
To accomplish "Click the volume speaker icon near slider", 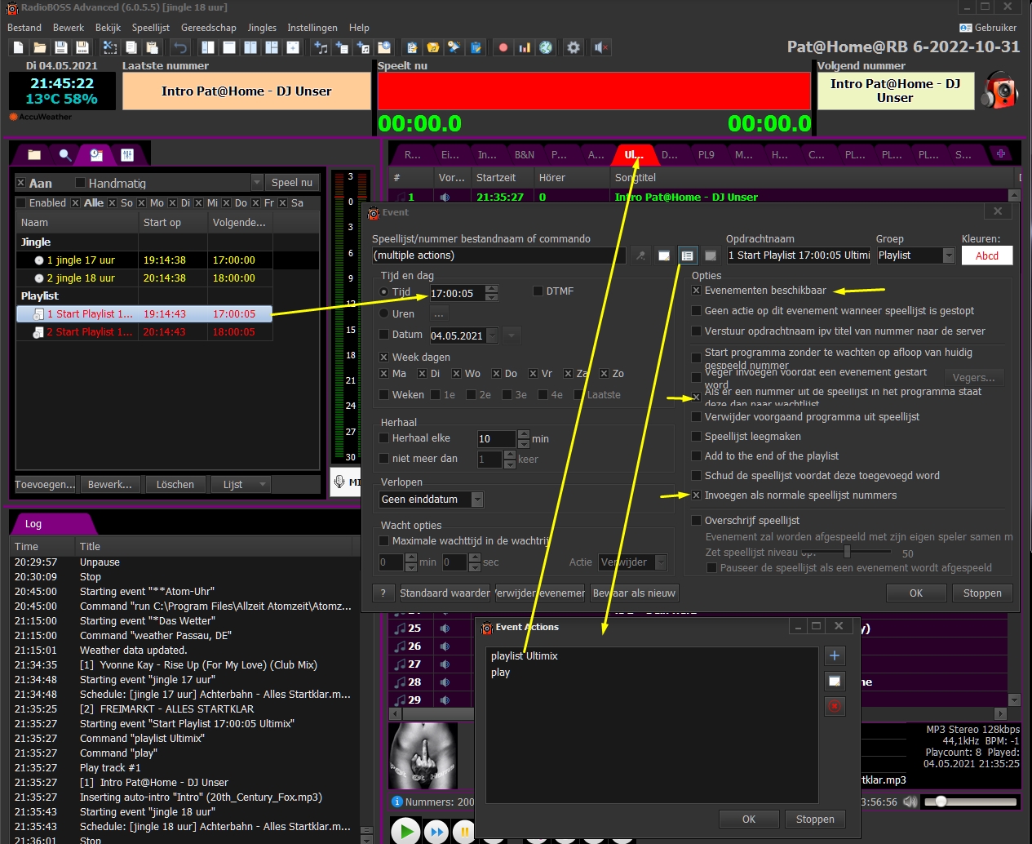I will pos(910,802).
